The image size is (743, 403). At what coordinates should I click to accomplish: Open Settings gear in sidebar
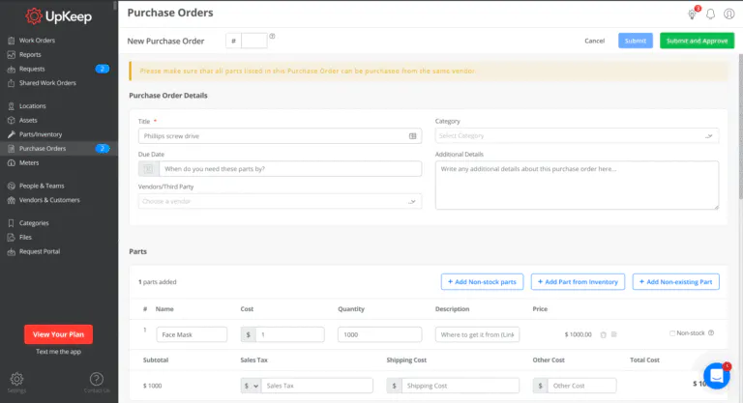pyautogui.click(x=16, y=379)
